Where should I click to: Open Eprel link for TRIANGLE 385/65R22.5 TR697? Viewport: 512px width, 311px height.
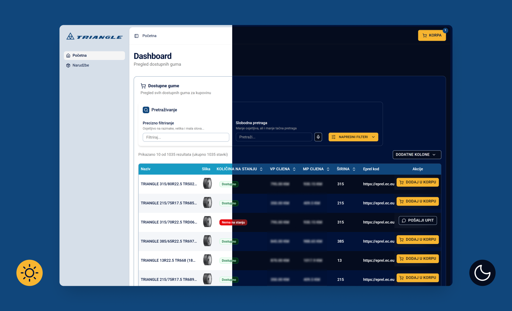click(x=379, y=242)
